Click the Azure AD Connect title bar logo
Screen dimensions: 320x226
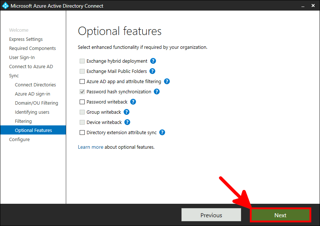5,5
